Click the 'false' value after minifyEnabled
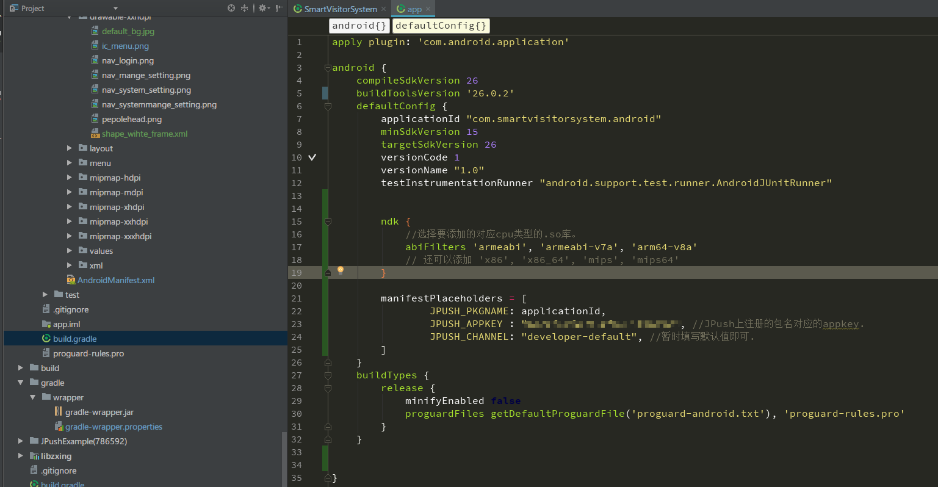This screenshot has height=487, width=938. click(x=505, y=401)
